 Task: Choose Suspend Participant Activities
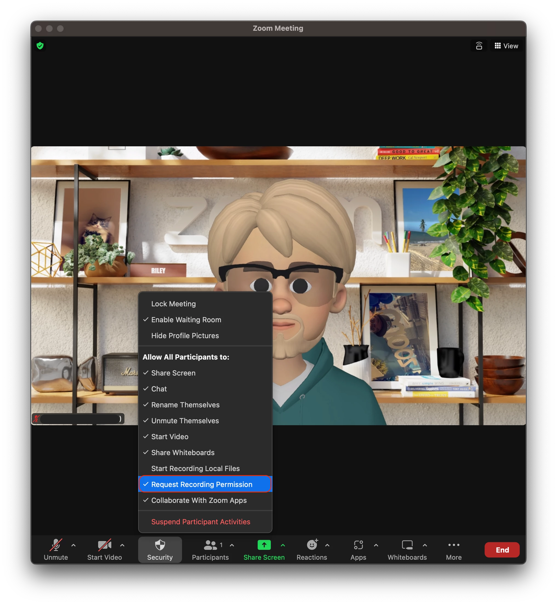200,522
